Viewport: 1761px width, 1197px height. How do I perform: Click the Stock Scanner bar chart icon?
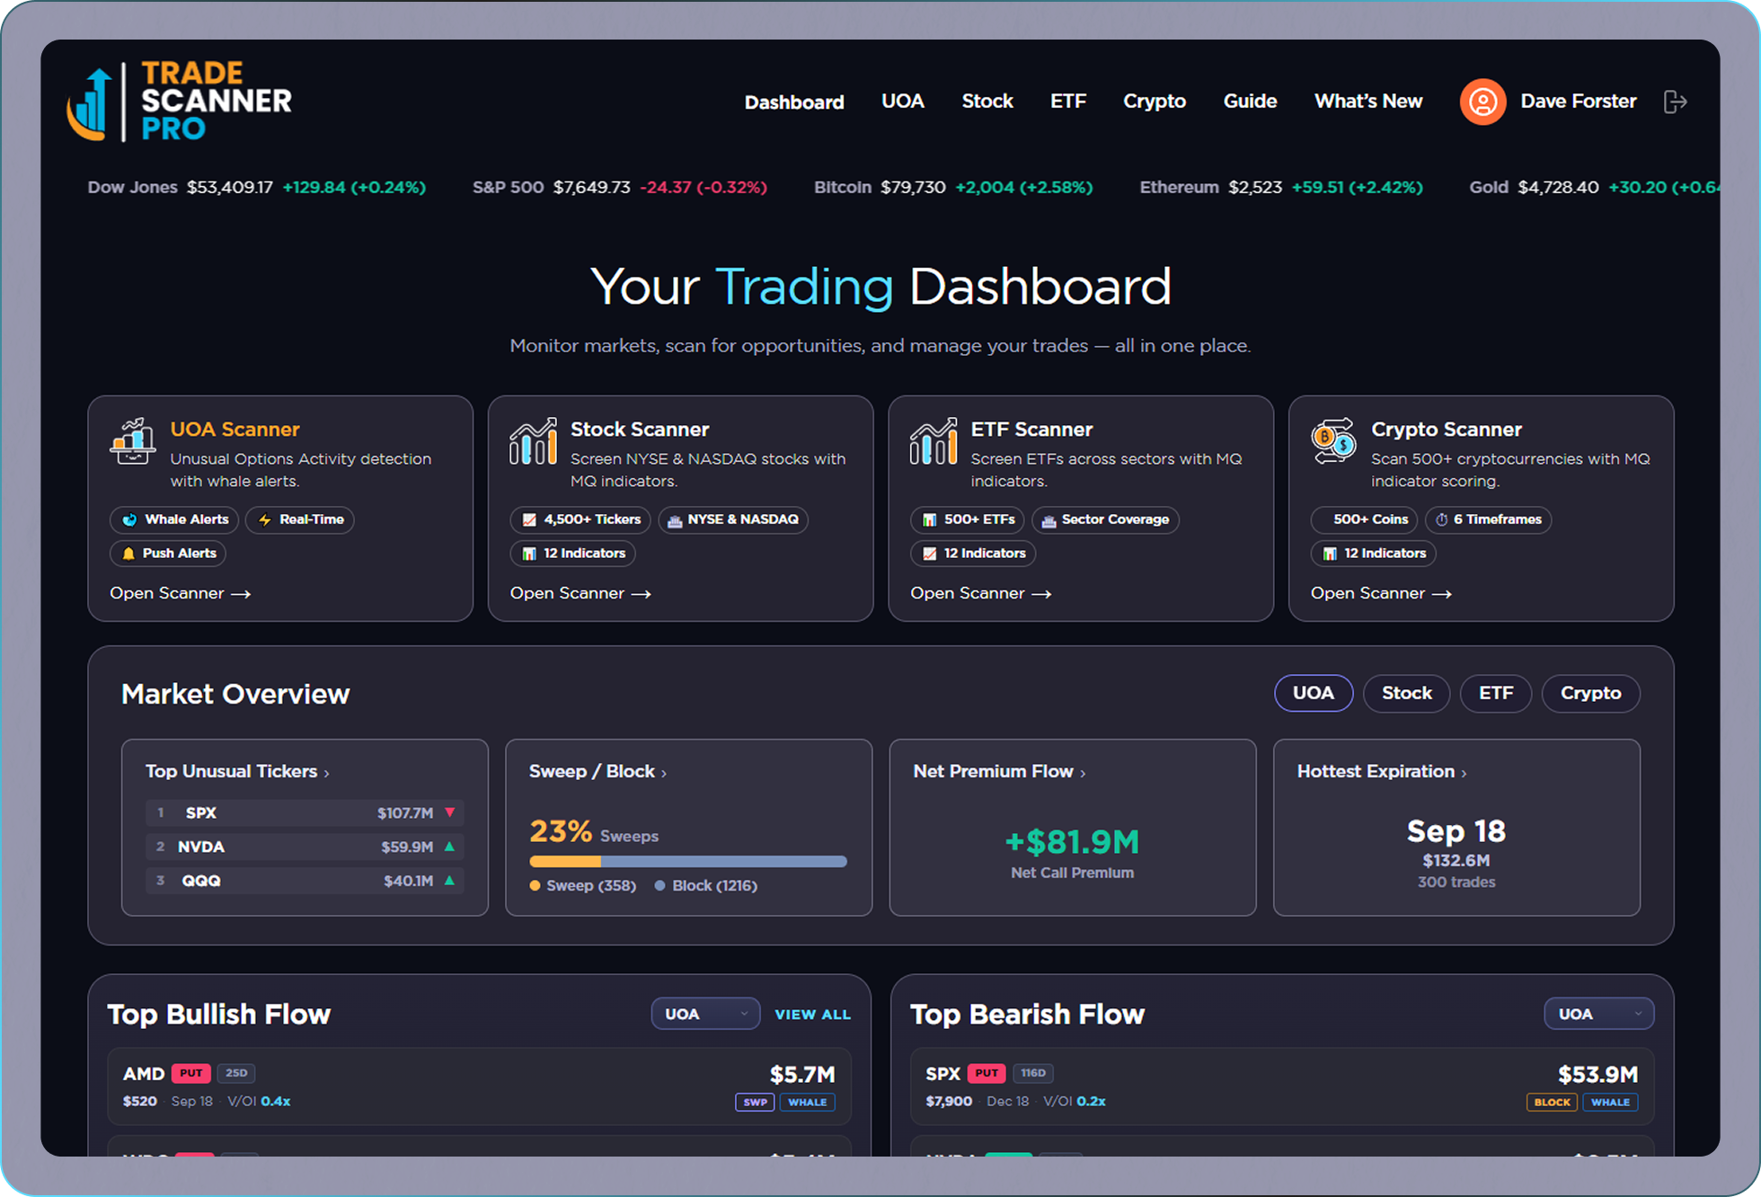point(534,440)
